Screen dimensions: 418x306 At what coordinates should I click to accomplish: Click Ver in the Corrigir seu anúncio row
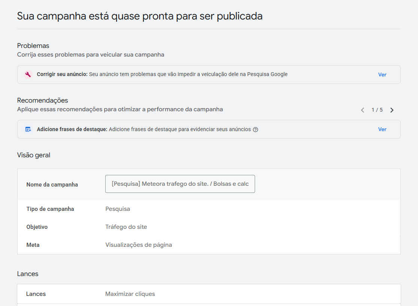pos(382,75)
